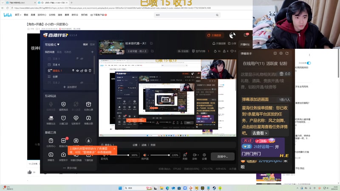
Task: Click the streamer avatar in 直播伴侣
Action: [232, 35]
